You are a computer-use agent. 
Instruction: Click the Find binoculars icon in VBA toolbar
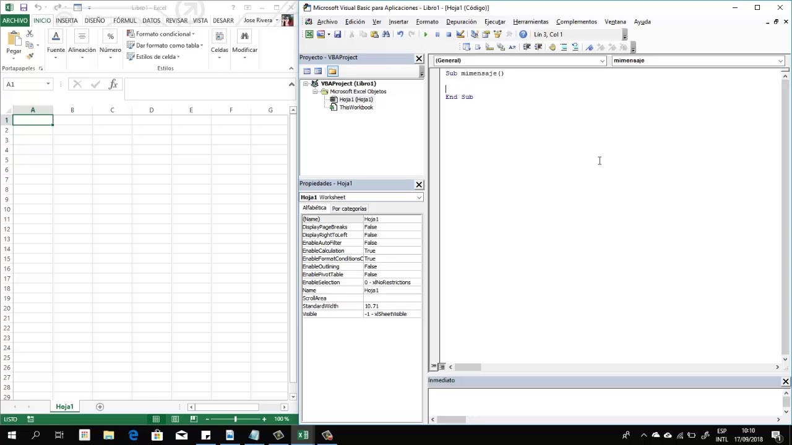[x=385, y=35]
